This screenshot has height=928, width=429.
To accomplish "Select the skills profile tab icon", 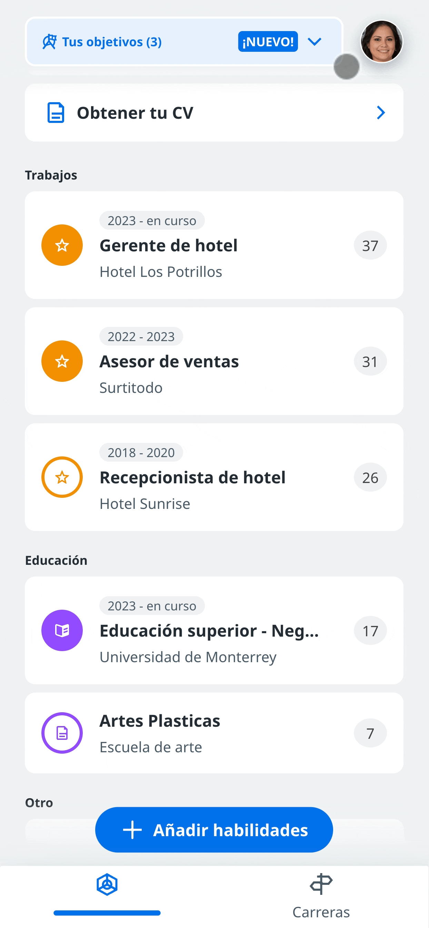I will coord(107,885).
